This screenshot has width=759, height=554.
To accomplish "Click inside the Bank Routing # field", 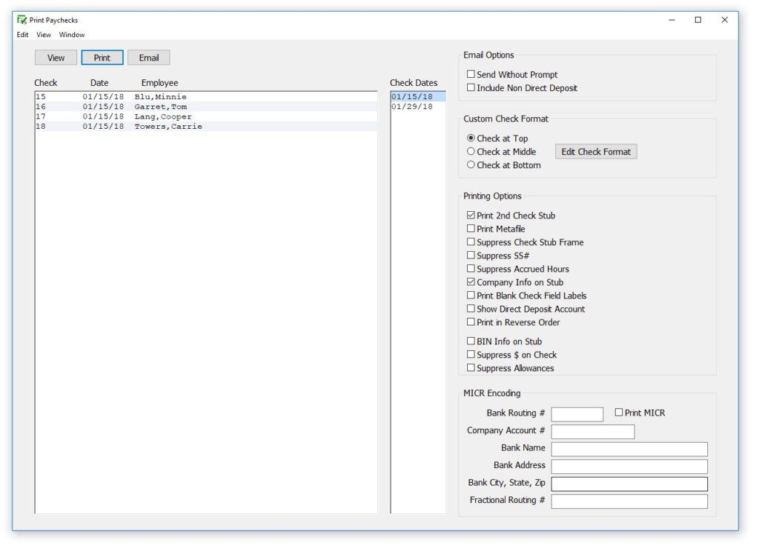I will point(577,413).
